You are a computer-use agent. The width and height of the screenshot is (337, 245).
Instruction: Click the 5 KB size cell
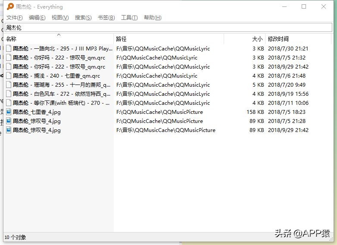click(258, 85)
